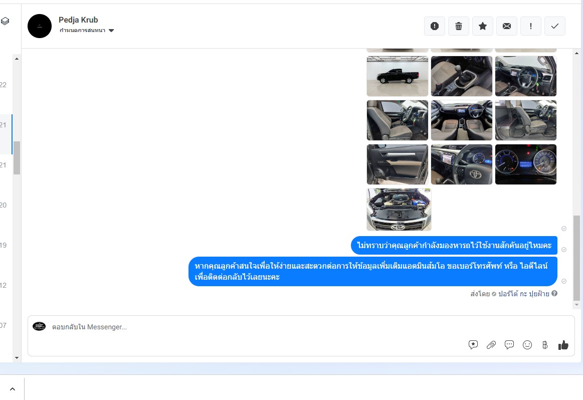Click the chat scrollbar down arrow
Image resolution: width=583 pixels, height=400 pixels.
[576, 304]
